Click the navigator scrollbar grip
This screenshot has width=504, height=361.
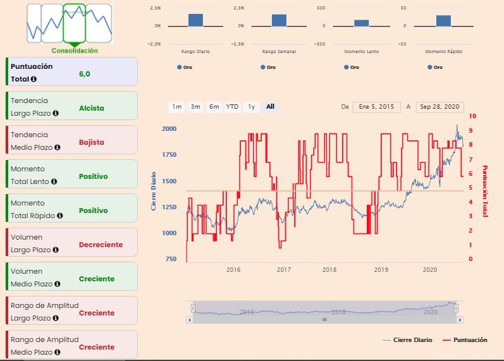324,320
